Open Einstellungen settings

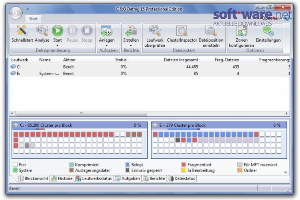pyautogui.click(x=268, y=34)
